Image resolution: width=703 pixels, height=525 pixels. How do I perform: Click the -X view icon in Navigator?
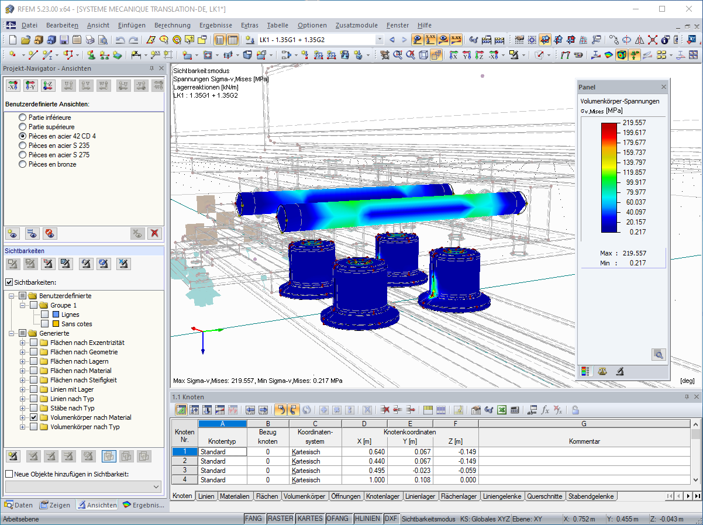pos(13,85)
